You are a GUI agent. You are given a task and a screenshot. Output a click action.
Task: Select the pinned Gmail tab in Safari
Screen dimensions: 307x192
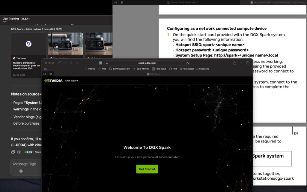pos(44,74)
